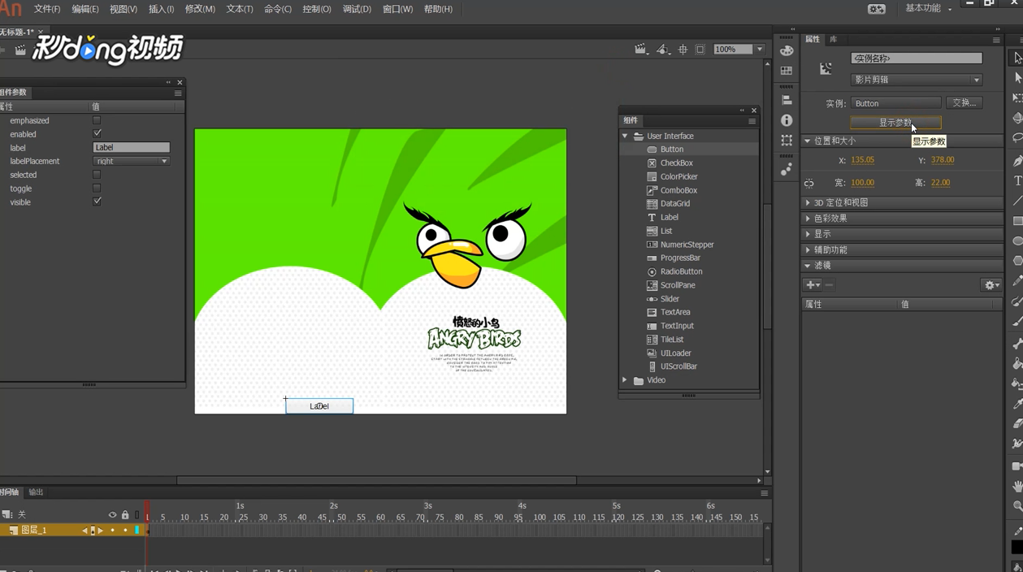Expand the 显示 section
The image size is (1023, 572).
pos(807,234)
